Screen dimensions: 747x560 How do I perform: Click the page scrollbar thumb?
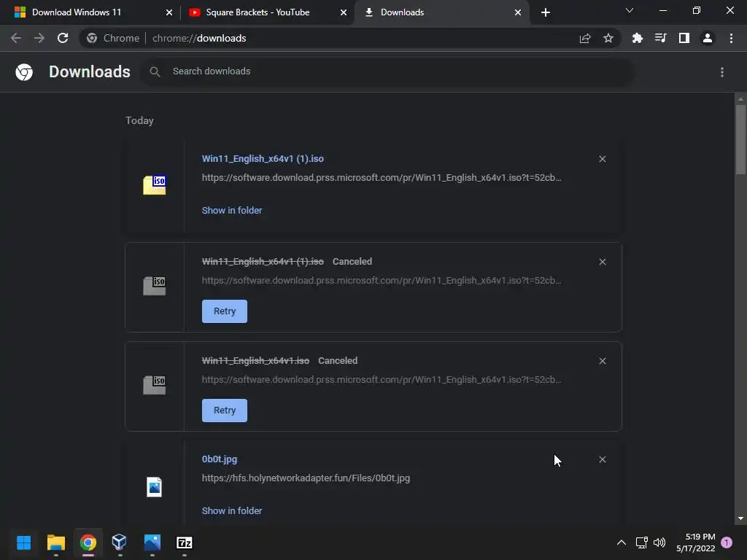tap(740, 140)
